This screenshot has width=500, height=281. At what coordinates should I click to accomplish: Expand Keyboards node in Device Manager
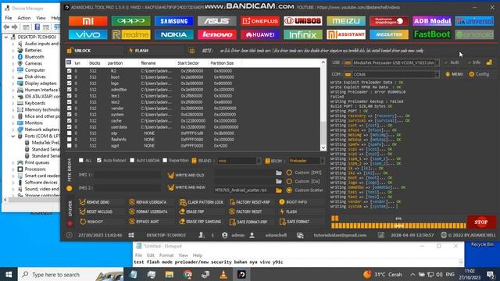(13, 103)
